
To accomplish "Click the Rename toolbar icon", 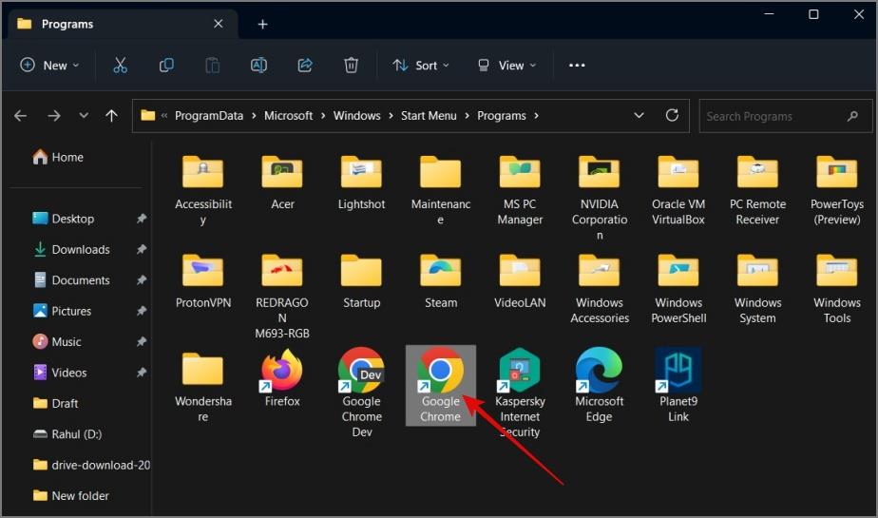I will [x=258, y=66].
